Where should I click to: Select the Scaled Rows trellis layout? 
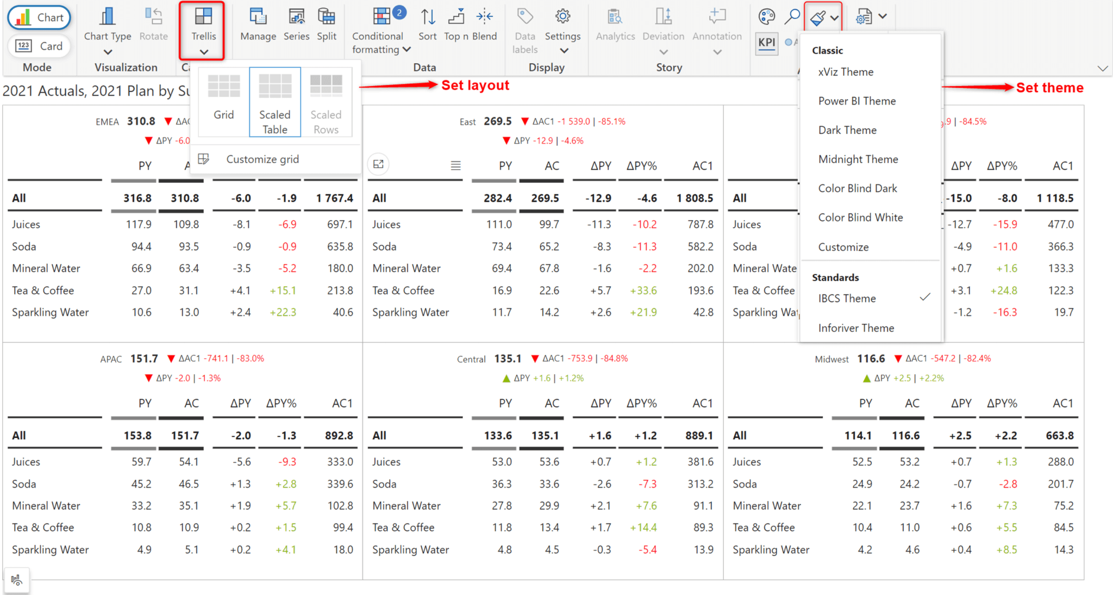pos(326,101)
